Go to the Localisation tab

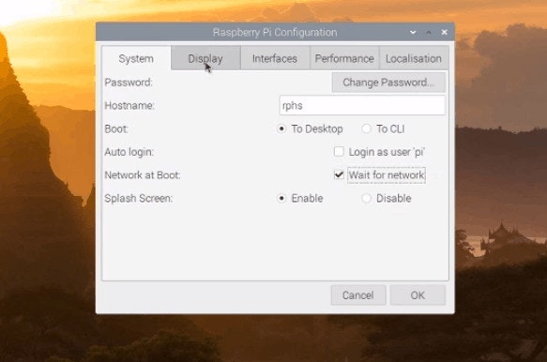point(414,58)
